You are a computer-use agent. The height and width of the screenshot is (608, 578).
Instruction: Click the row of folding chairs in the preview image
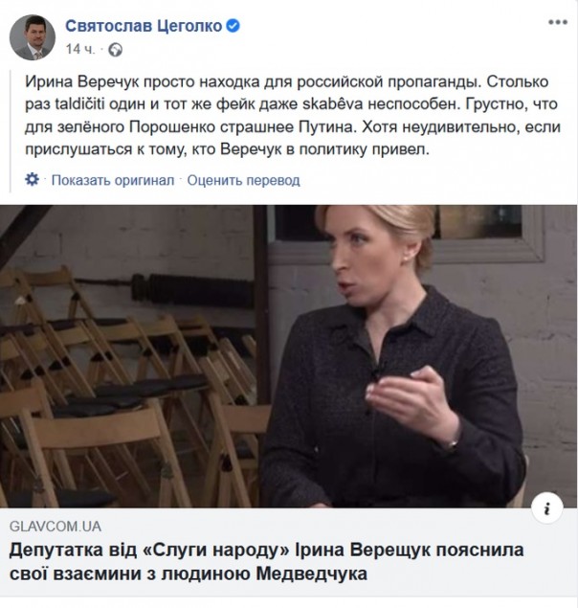coord(128,388)
